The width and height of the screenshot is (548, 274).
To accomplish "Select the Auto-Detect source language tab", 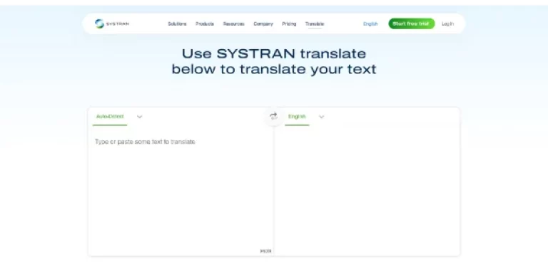I will pyautogui.click(x=110, y=117).
